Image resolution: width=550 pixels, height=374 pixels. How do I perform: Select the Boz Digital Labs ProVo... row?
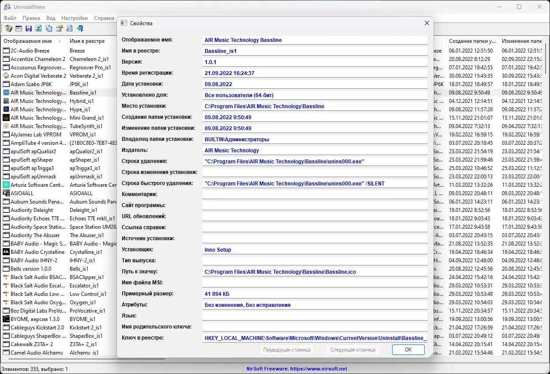tap(38, 311)
